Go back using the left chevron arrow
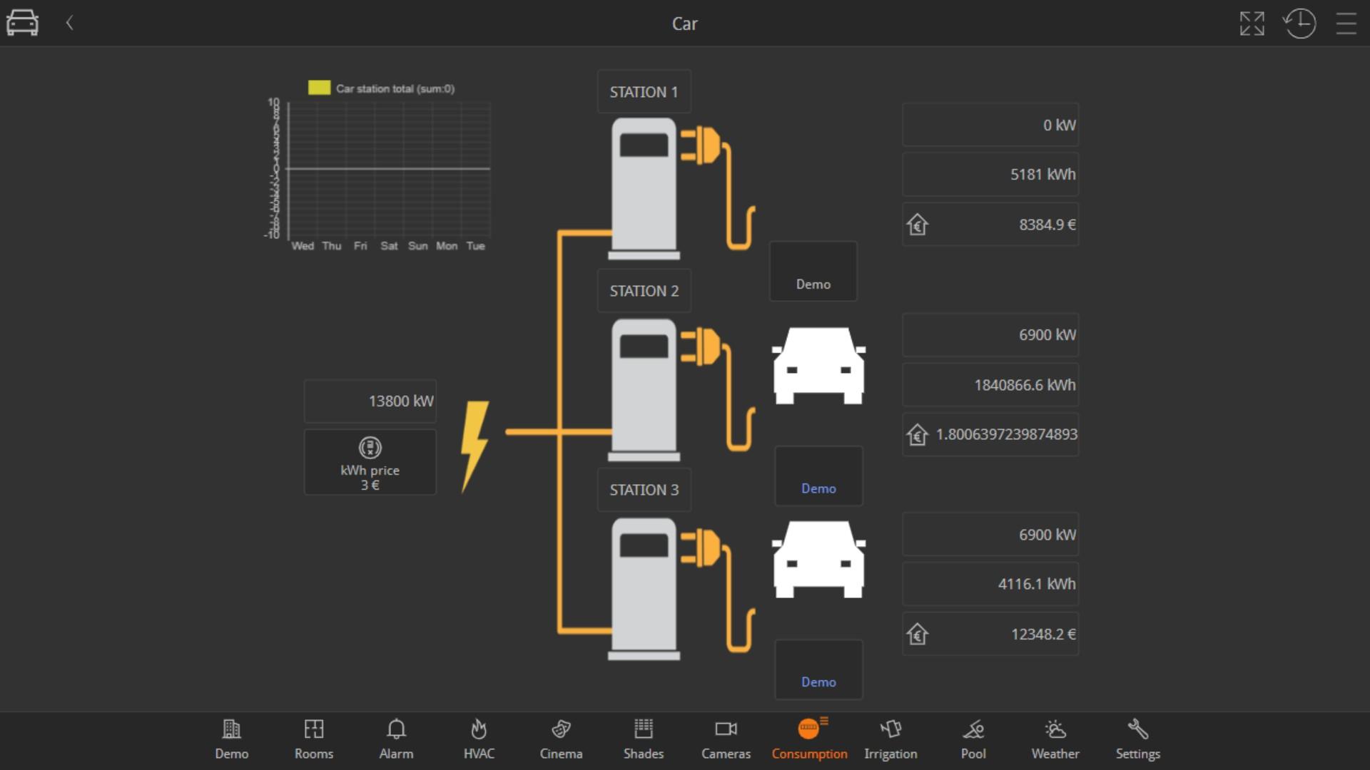The image size is (1370, 770). (x=70, y=24)
